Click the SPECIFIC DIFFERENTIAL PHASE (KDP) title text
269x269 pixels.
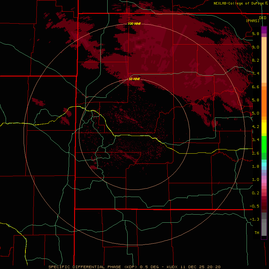pos(93,267)
